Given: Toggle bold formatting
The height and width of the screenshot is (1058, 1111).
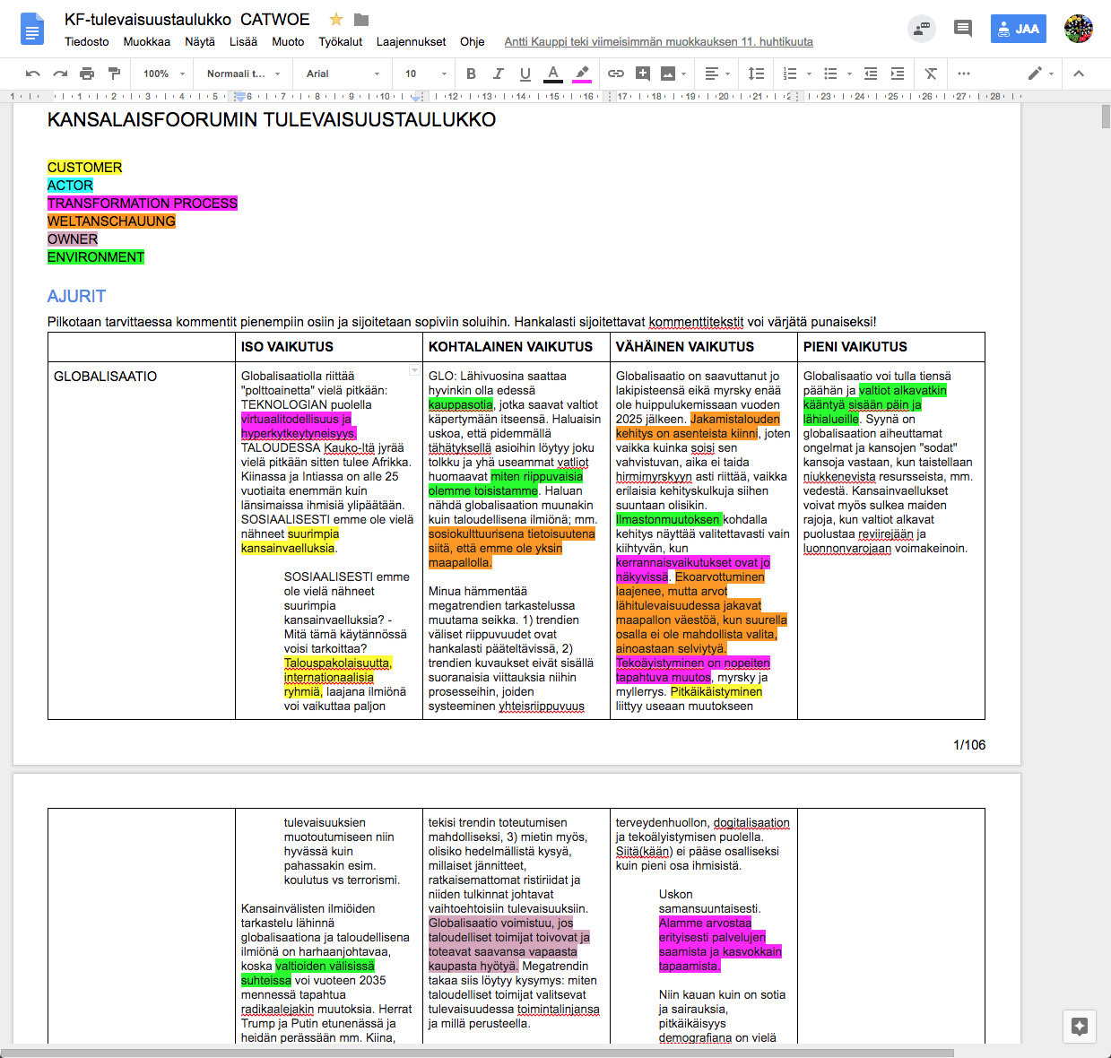Looking at the screenshot, I should coord(471,74).
